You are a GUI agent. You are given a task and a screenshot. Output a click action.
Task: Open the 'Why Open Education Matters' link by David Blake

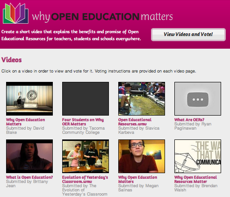pyautogui.click(x=25, y=122)
